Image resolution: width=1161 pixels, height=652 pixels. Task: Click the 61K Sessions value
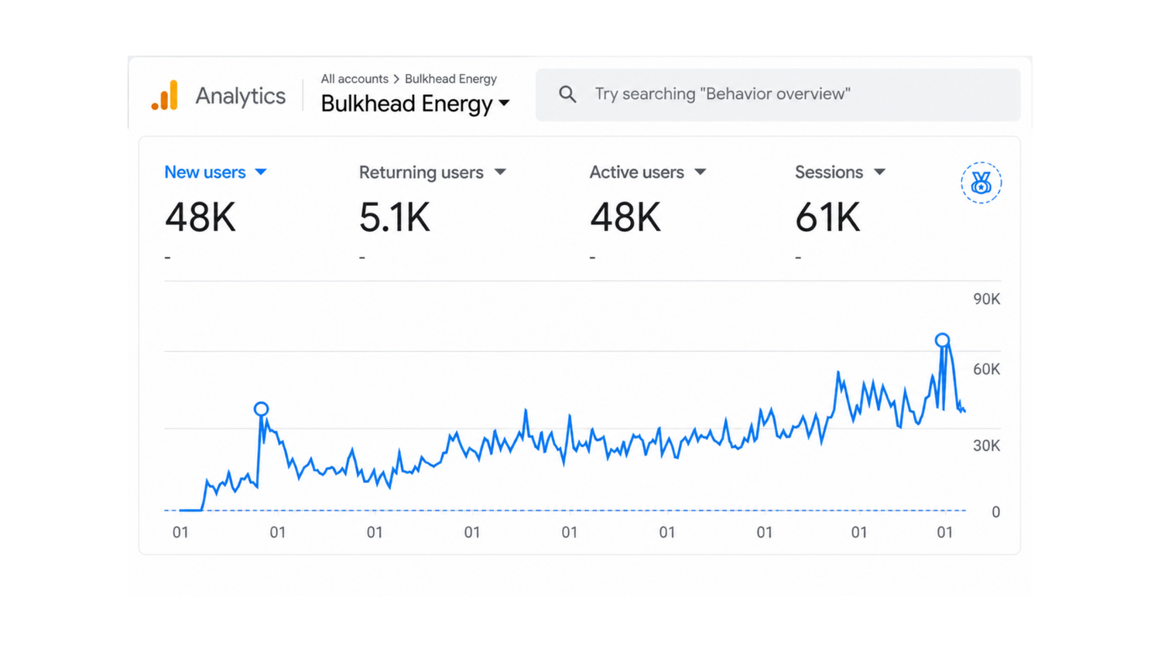click(x=827, y=217)
